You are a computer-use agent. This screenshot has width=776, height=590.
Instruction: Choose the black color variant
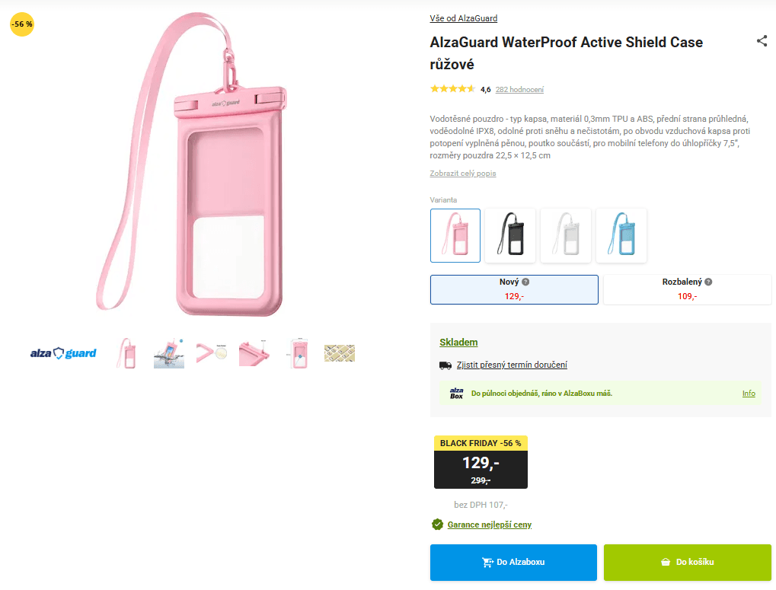pyautogui.click(x=510, y=235)
